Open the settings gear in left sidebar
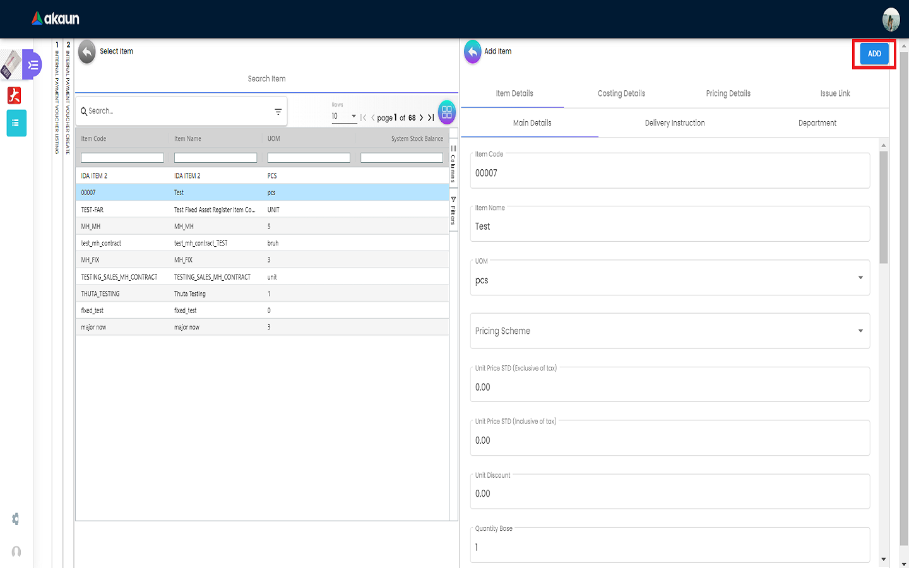909x568 pixels. [x=16, y=519]
